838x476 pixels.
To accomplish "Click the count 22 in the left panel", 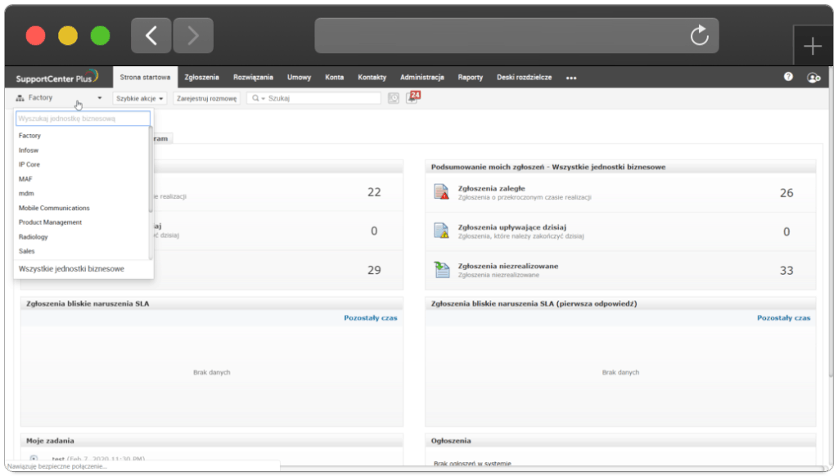I will [374, 192].
